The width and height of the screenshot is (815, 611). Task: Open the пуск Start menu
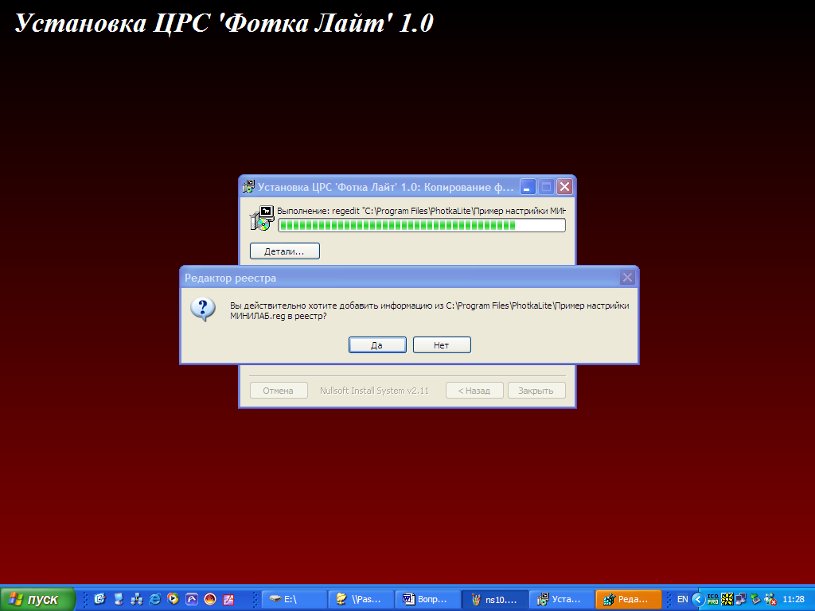[37, 599]
